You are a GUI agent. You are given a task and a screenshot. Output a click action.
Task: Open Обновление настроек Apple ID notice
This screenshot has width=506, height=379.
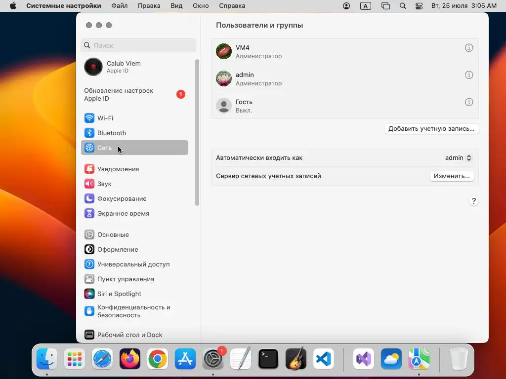(134, 94)
